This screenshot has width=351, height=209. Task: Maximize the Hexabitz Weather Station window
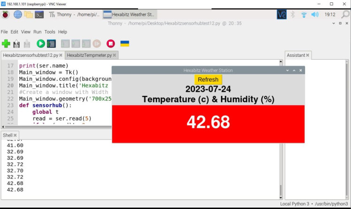pos(294,70)
